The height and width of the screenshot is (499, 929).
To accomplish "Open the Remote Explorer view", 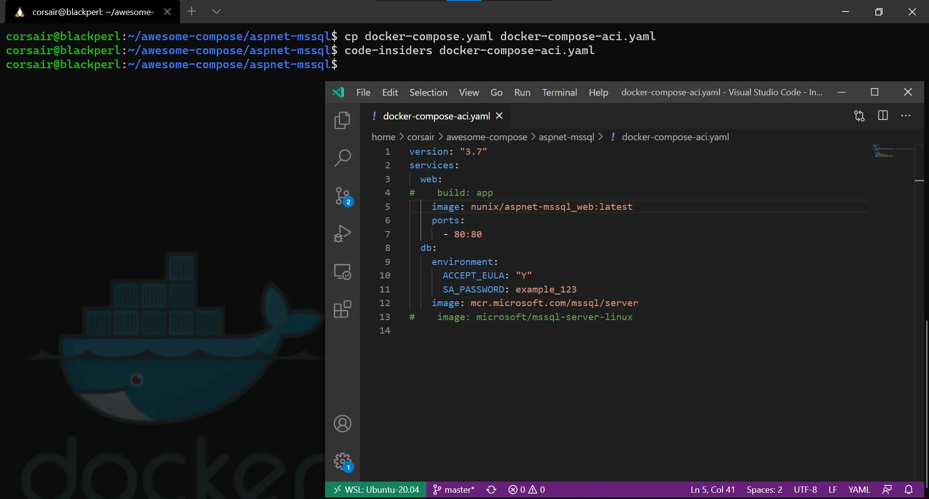I will point(342,272).
